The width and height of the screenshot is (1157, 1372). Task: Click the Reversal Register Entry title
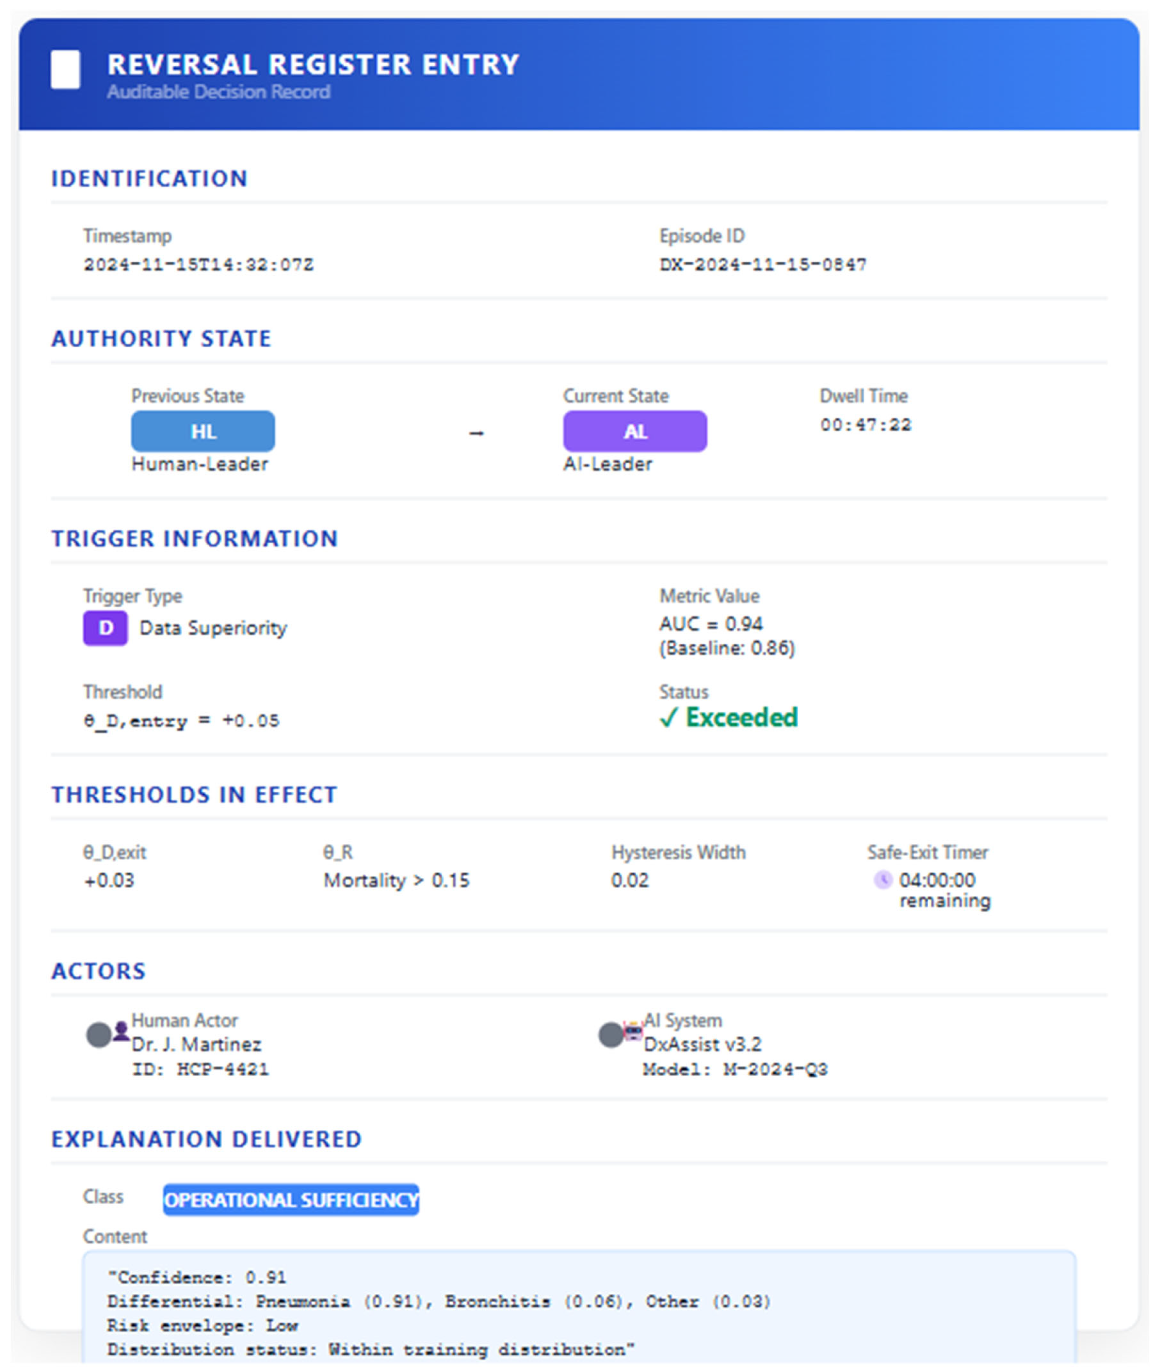point(313,64)
